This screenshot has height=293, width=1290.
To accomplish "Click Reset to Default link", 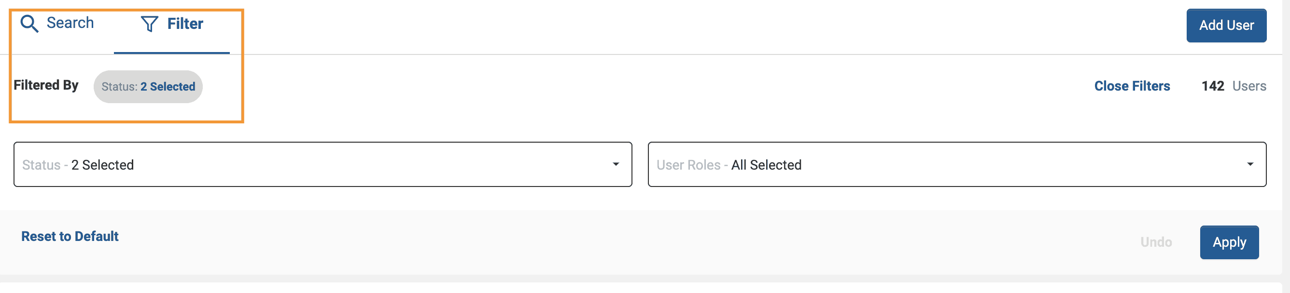I will 70,236.
